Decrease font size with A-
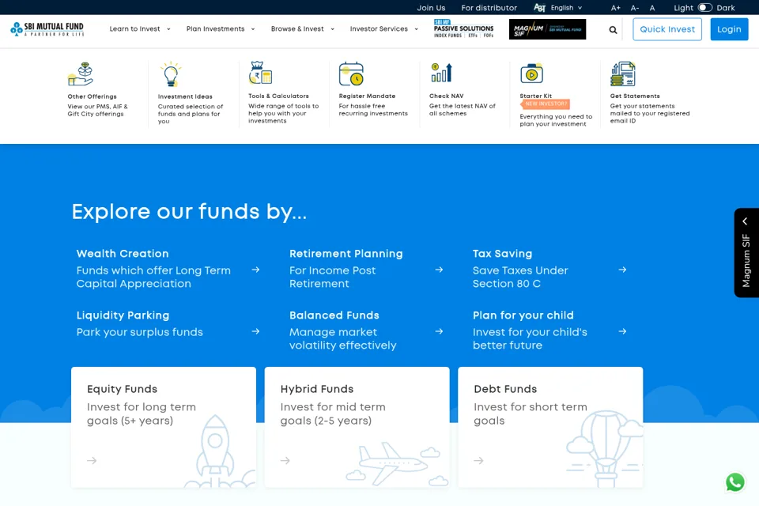 tap(635, 8)
